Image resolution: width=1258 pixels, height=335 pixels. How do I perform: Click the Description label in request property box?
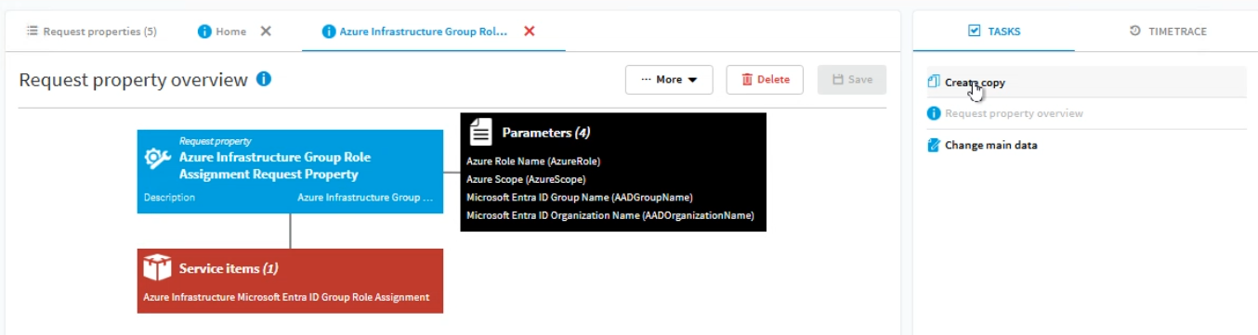click(170, 198)
